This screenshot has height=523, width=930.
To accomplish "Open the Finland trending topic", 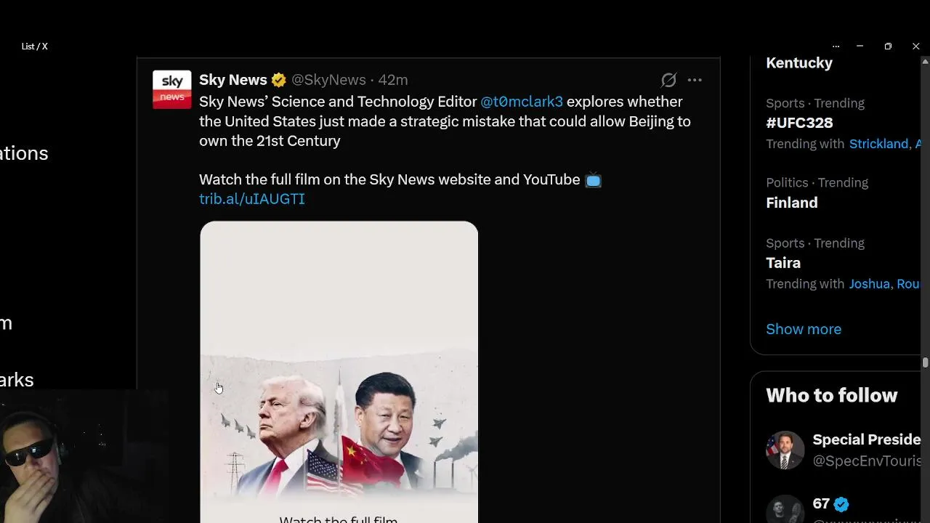I will click(x=792, y=203).
